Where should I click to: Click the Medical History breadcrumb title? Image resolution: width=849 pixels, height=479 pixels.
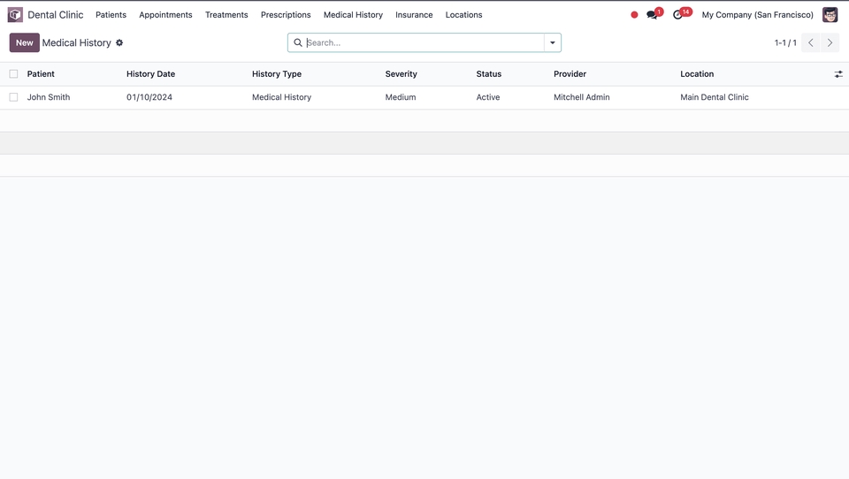click(x=76, y=42)
